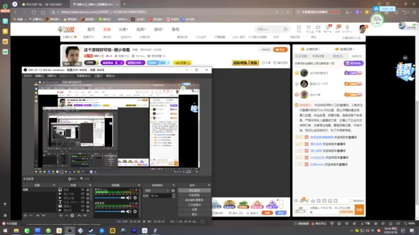
Task: Expand the 游戏 dropdown in Douyu nav
Action: click(x=159, y=29)
